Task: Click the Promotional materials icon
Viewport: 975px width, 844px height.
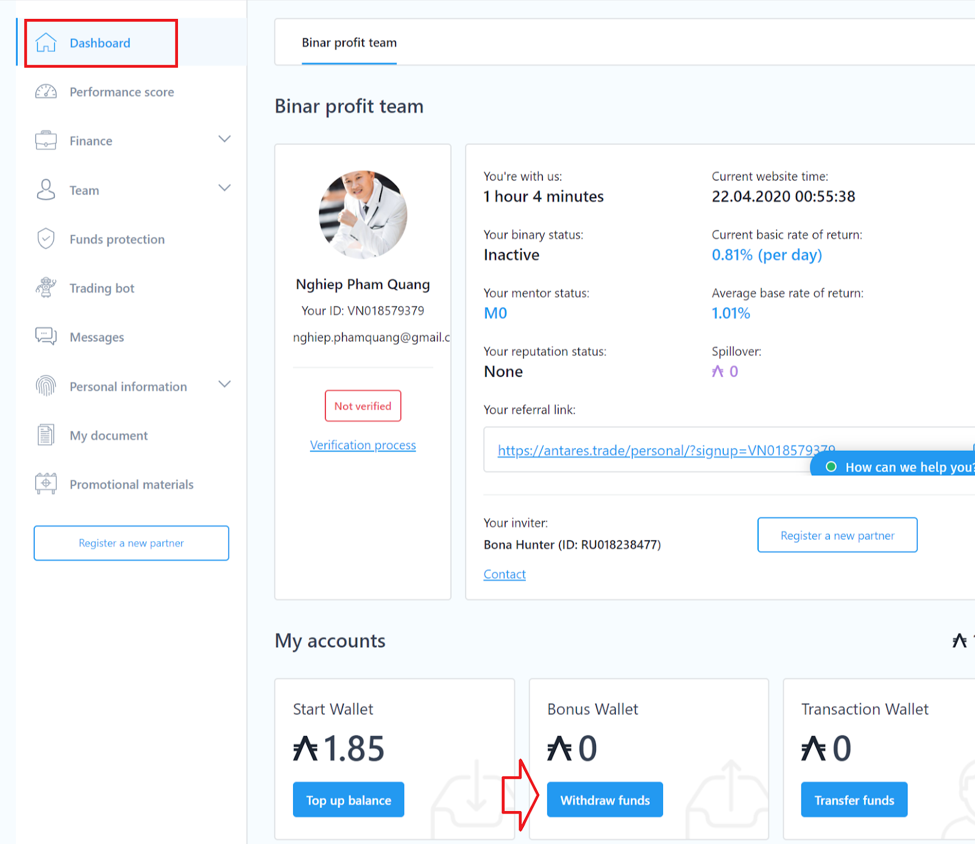Action: [x=46, y=484]
